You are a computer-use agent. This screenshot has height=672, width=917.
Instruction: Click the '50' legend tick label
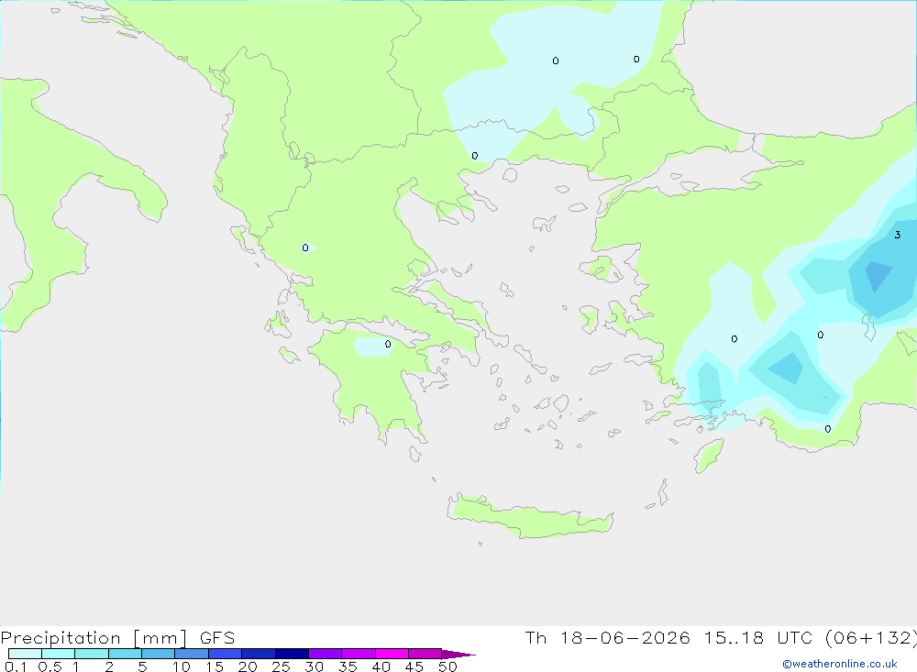448,666
